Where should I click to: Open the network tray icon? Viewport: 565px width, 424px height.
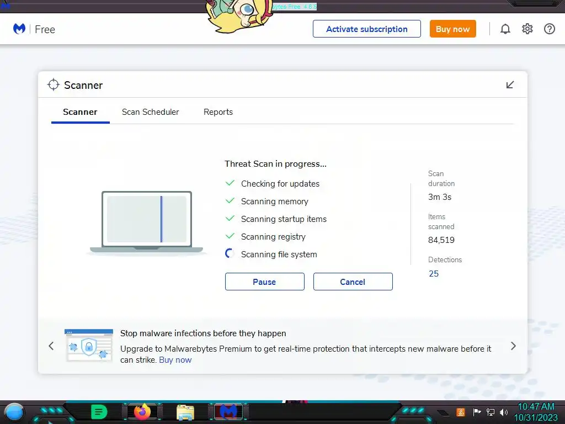point(491,412)
